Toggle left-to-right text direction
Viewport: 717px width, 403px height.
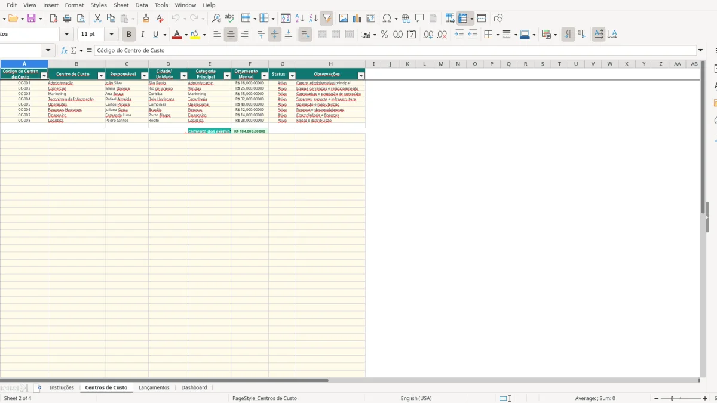pyautogui.click(x=568, y=35)
